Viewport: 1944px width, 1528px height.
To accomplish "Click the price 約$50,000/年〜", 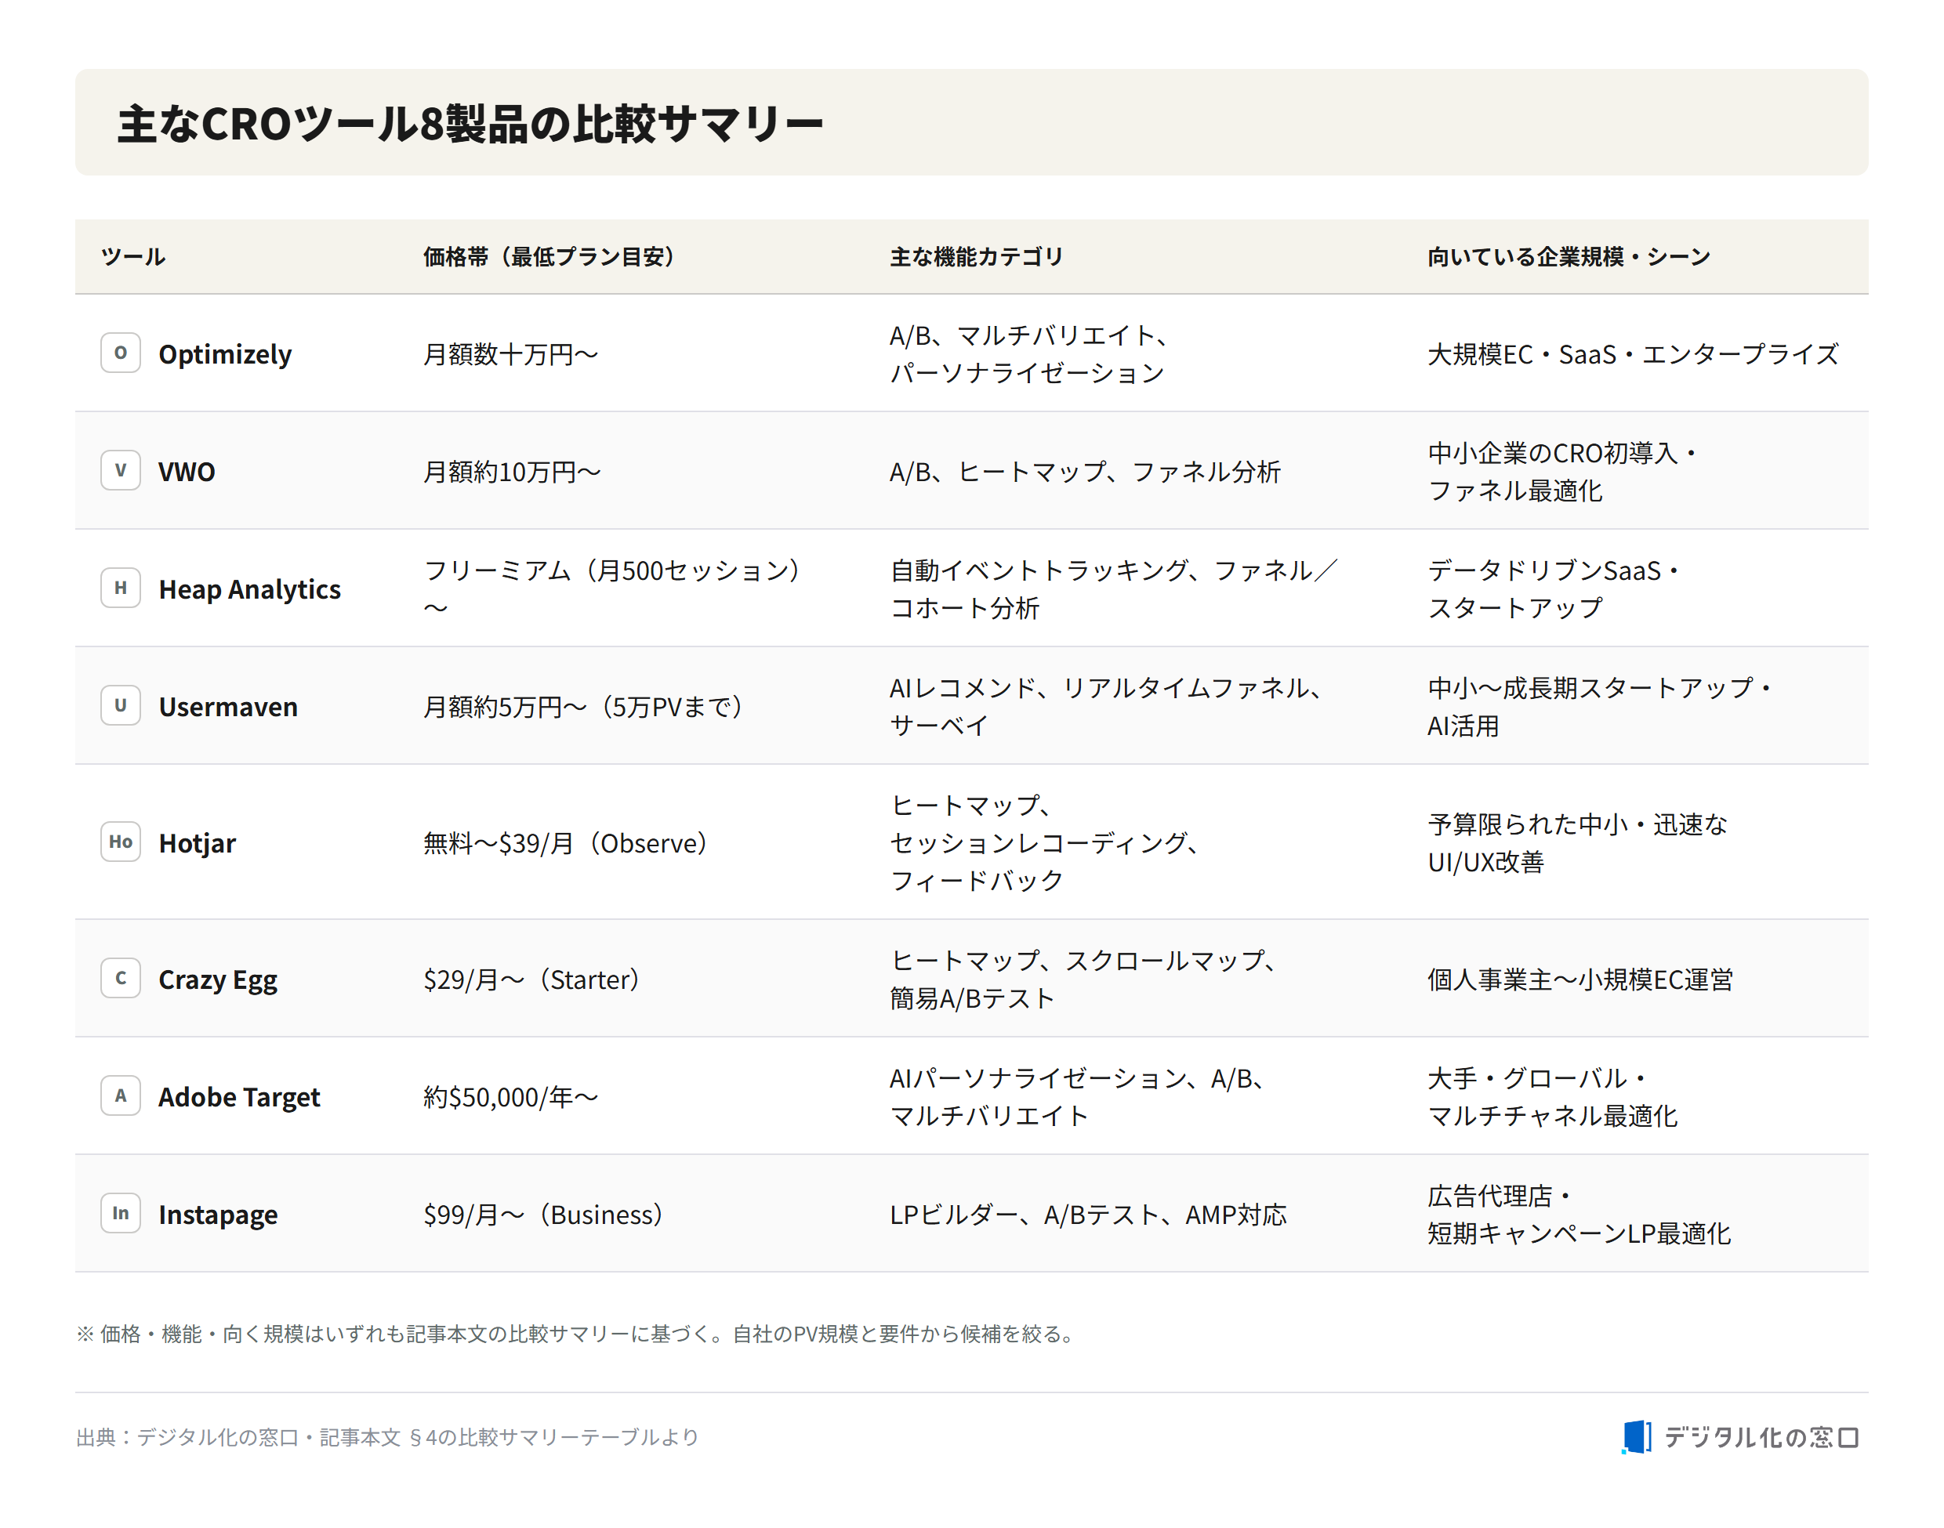I will pos(510,1097).
